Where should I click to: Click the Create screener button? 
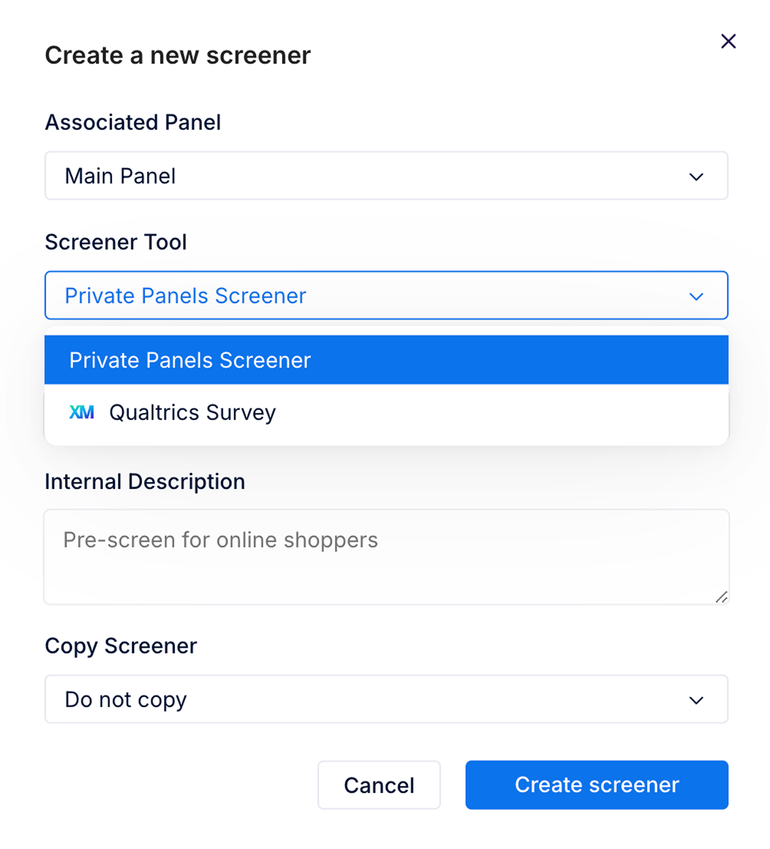[597, 785]
